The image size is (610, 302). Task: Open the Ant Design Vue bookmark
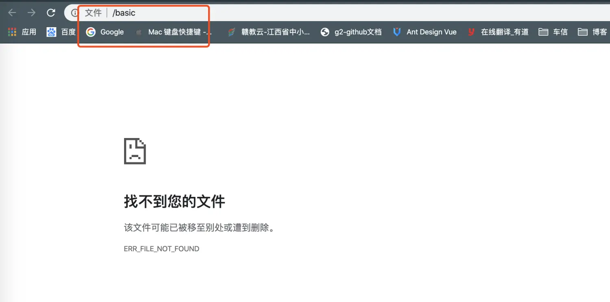(425, 32)
